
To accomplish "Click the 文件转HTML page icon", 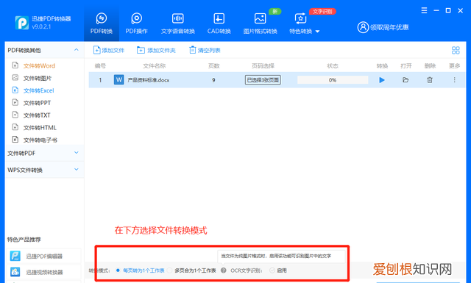I will click(x=15, y=127).
